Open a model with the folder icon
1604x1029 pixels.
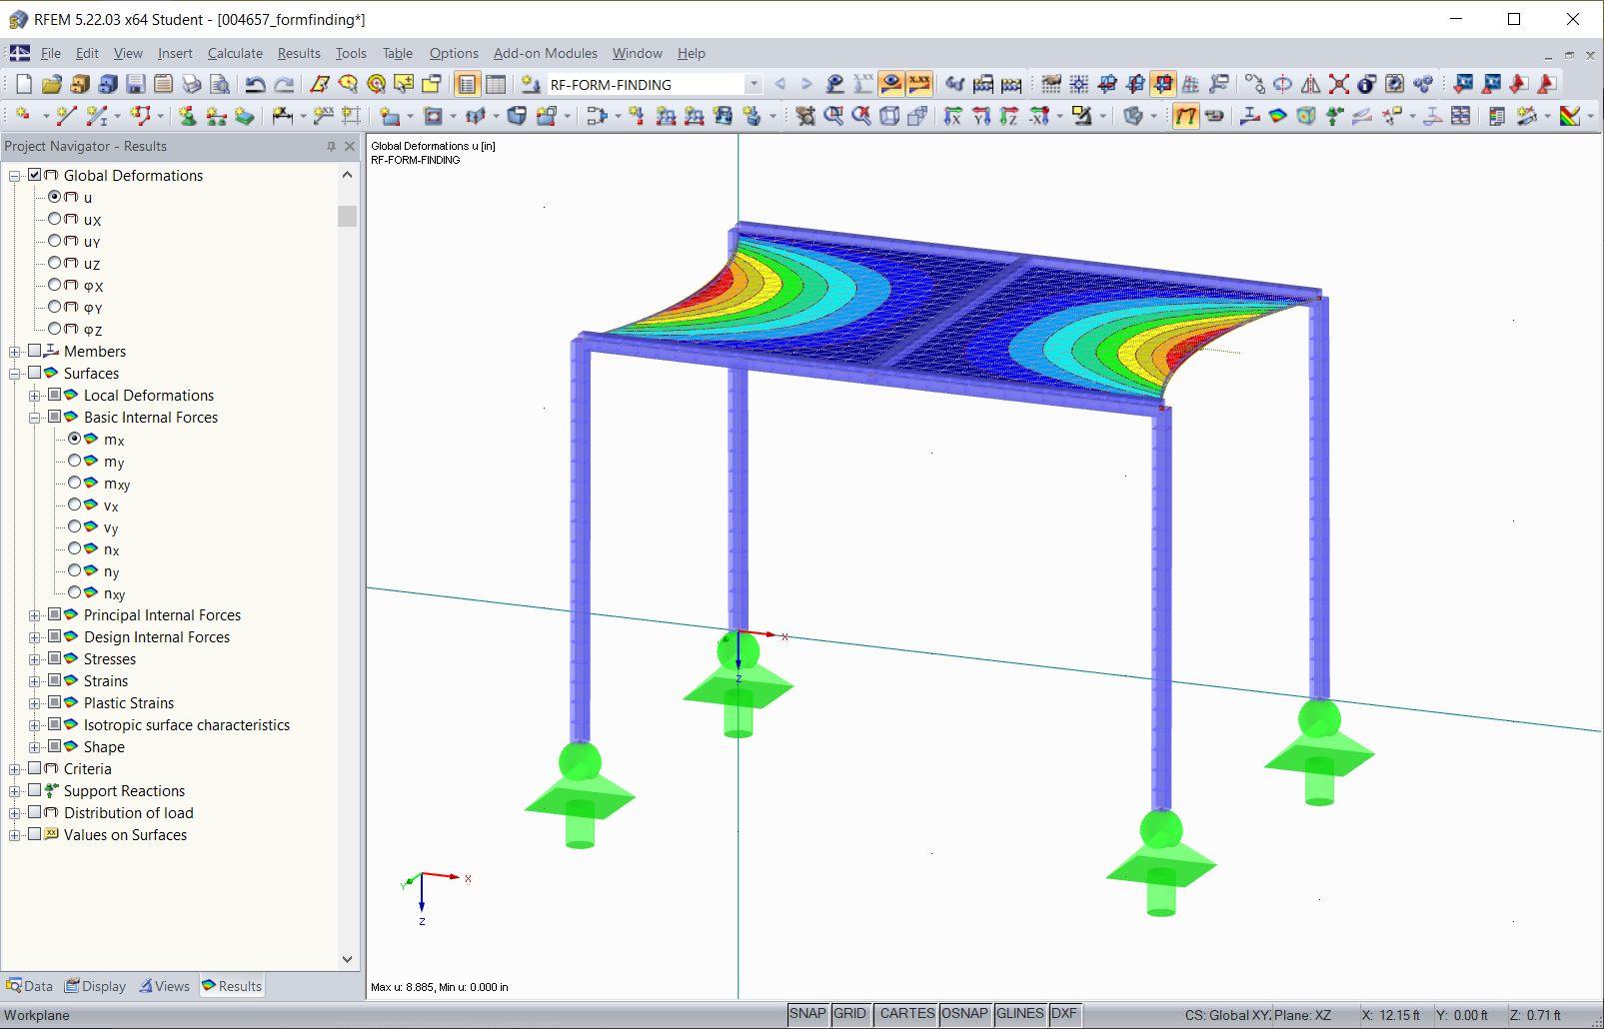pos(52,84)
